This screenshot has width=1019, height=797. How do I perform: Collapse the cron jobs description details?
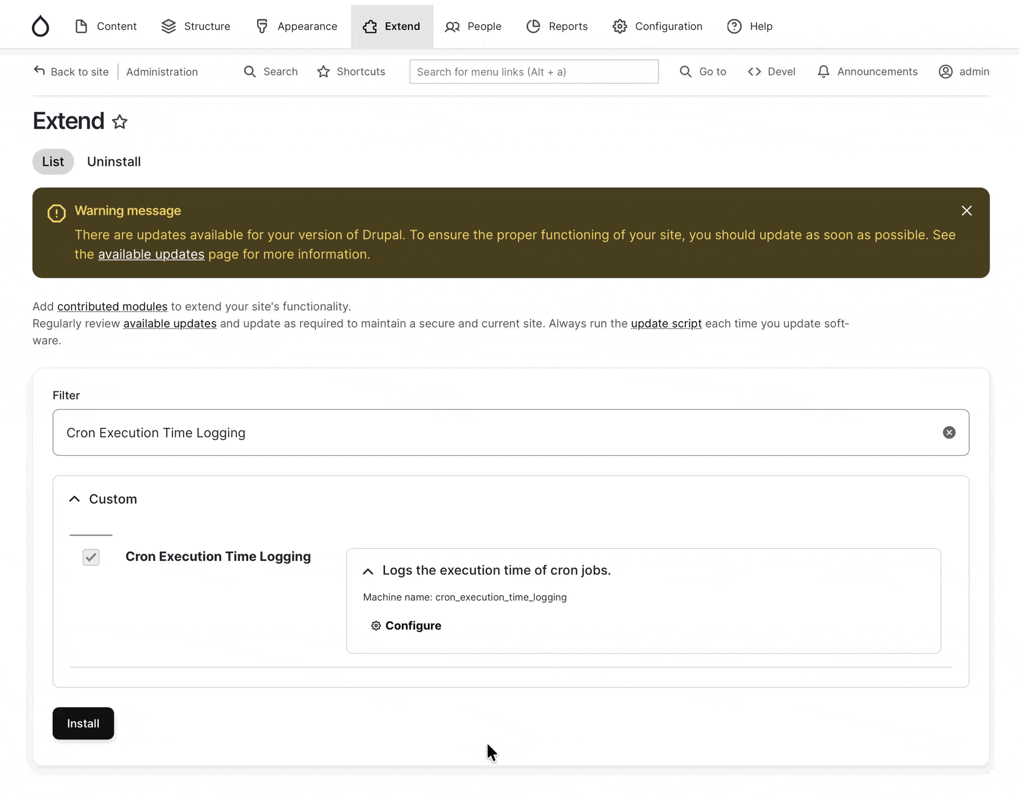pyautogui.click(x=368, y=571)
